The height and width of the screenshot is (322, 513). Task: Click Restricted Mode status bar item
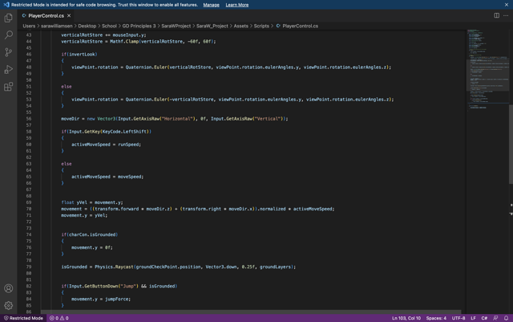click(23, 318)
